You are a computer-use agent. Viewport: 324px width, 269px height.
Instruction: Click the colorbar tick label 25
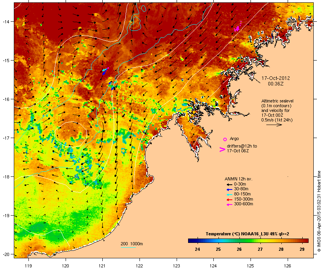click(x=218, y=249)
